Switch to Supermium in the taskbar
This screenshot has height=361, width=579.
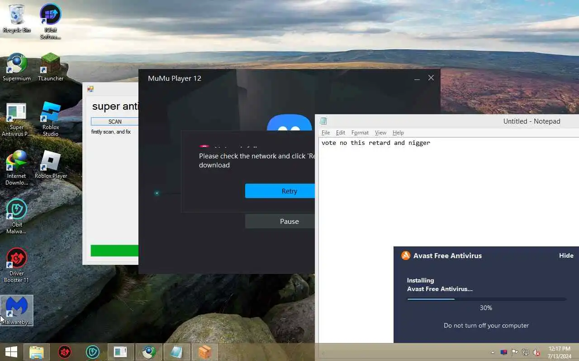pos(148,352)
